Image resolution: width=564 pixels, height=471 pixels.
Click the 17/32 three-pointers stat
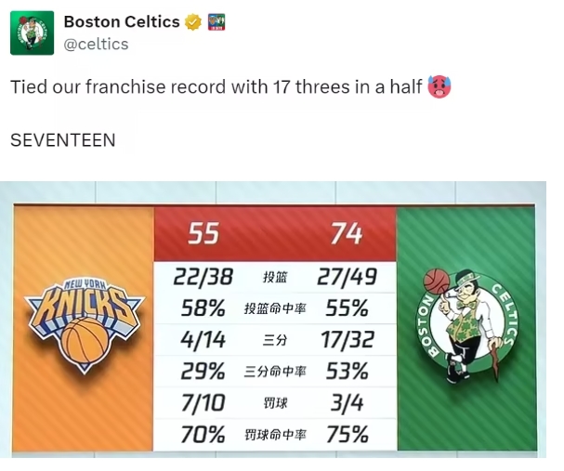346,340
